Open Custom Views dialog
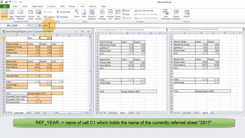245x138 pixels. [31, 14]
